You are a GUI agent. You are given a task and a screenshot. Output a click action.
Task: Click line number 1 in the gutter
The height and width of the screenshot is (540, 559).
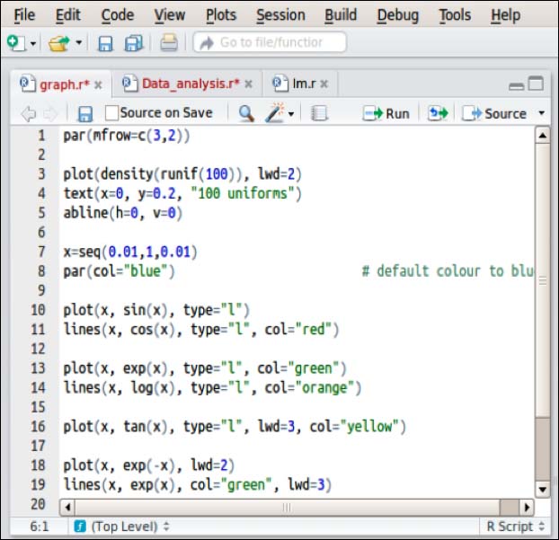pos(42,136)
